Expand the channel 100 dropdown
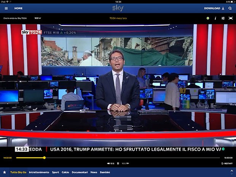This screenshot has height=177, width=236. [38, 18]
